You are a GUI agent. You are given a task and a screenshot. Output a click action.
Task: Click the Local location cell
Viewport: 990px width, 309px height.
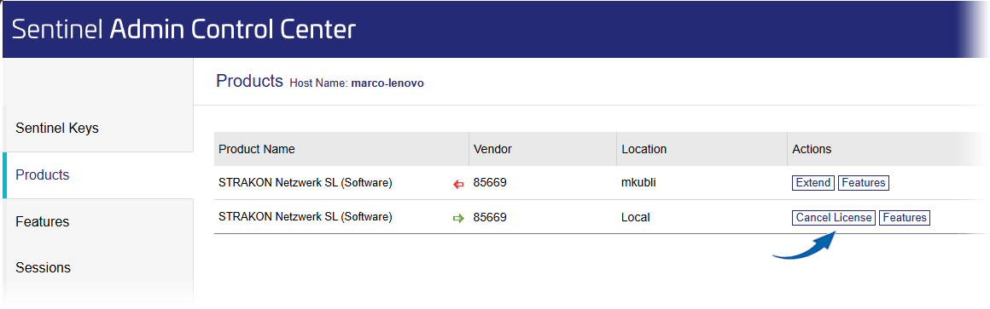coord(636,218)
